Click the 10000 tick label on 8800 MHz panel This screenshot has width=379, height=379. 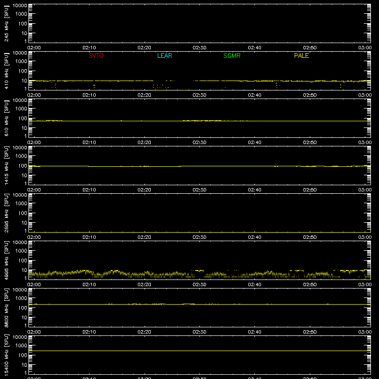tap(20, 290)
